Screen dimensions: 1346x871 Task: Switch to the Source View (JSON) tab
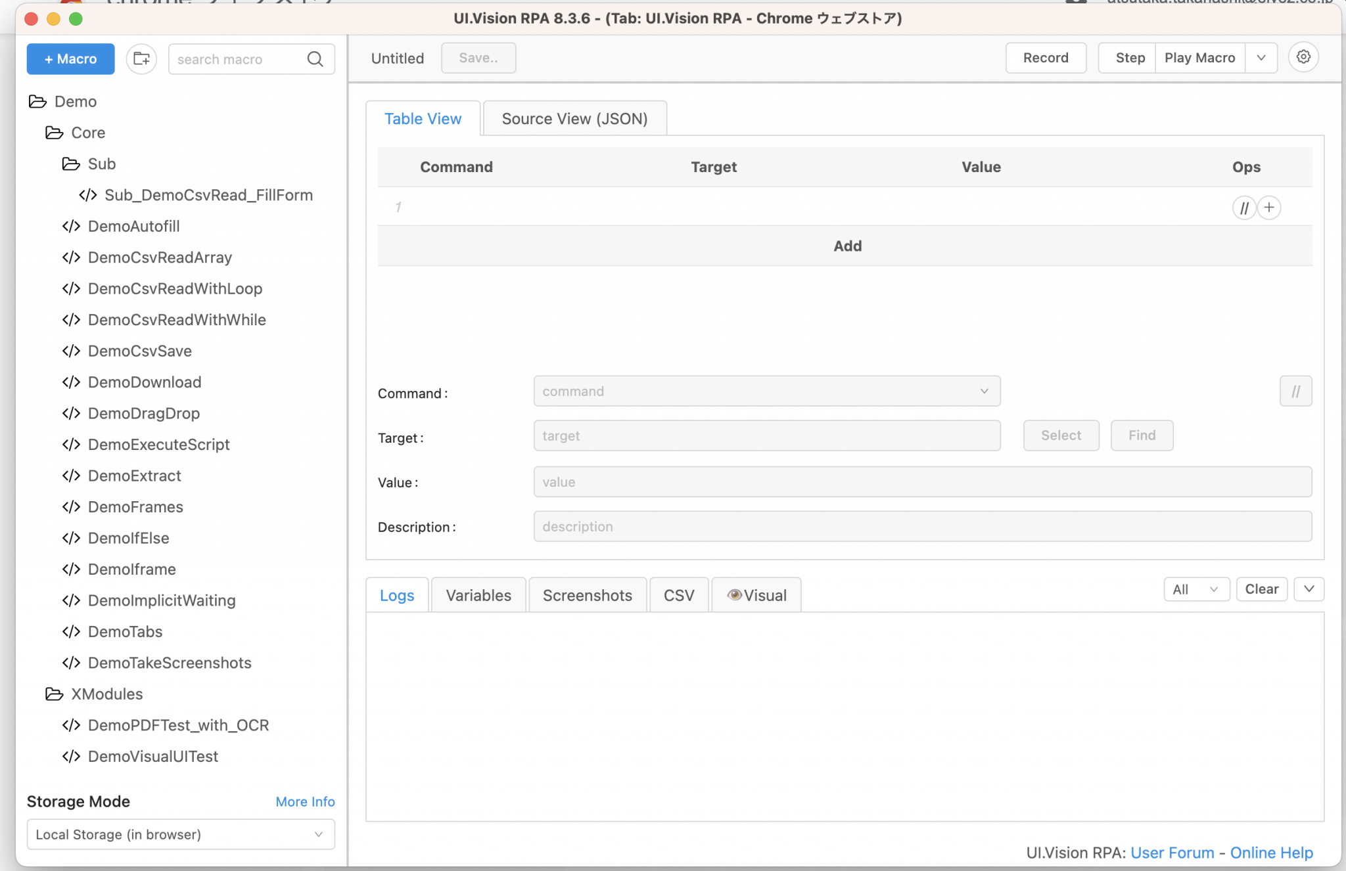pos(574,118)
